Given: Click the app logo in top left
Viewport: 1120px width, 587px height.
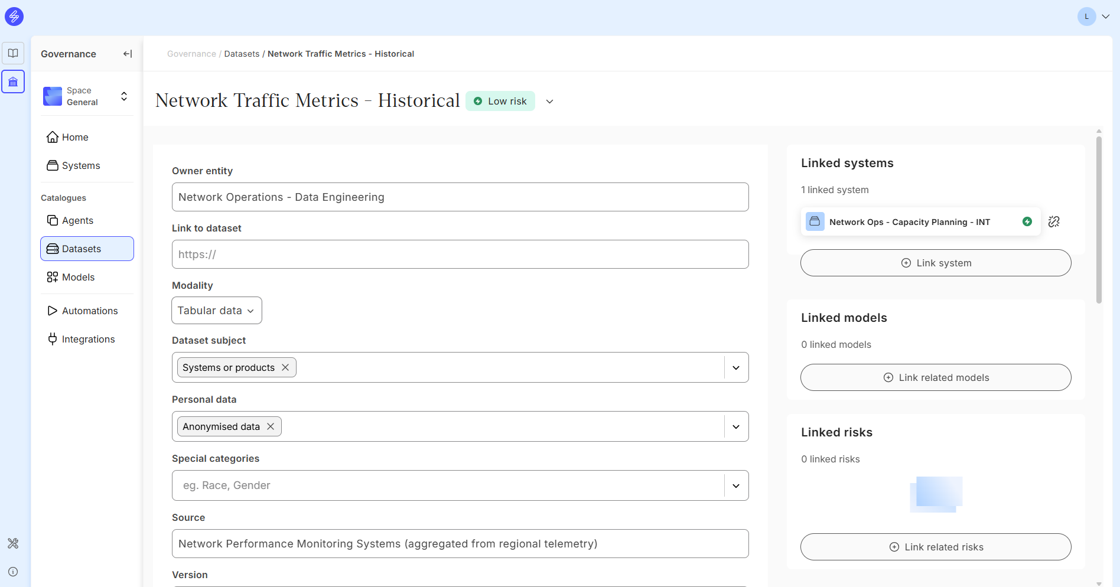Looking at the screenshot, I should pyautogui.click(x=14, y=17).
